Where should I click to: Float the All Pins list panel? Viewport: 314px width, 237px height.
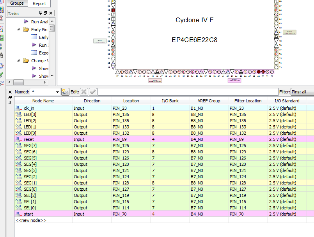point(10,98)
